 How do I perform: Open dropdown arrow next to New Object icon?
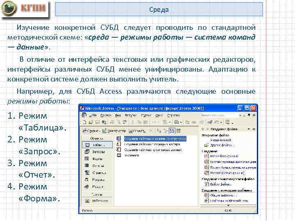pos(221,122)
